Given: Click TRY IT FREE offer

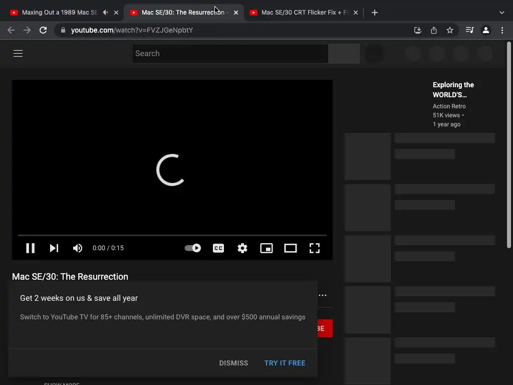Looking at the screenshot, I should tap(285, 363).
